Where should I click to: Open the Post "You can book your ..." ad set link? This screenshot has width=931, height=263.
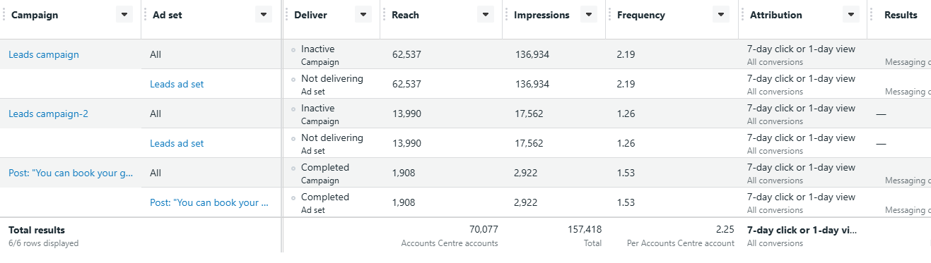click(x=209, y=202)
